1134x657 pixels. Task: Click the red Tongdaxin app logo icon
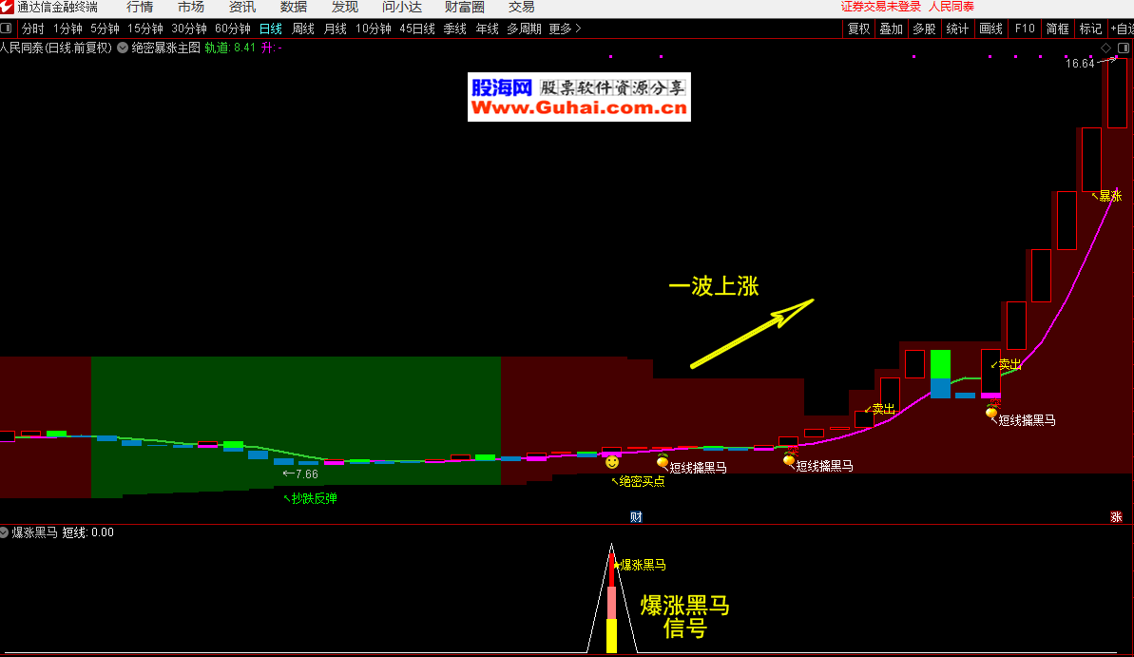[8, 7]
